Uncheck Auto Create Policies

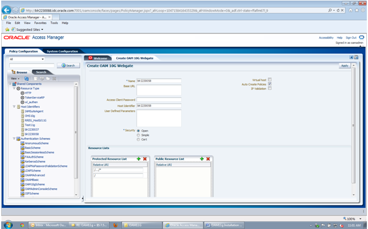point(270,84)
